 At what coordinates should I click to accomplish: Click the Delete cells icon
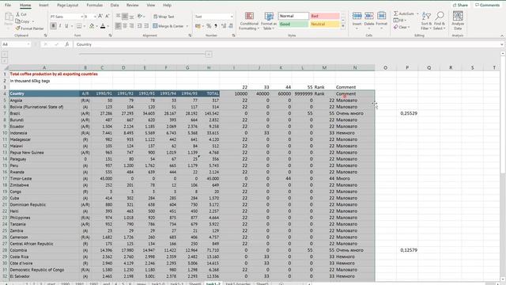pos(369,16)
